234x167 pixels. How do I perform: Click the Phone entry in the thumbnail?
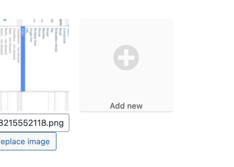pos(39,32)
